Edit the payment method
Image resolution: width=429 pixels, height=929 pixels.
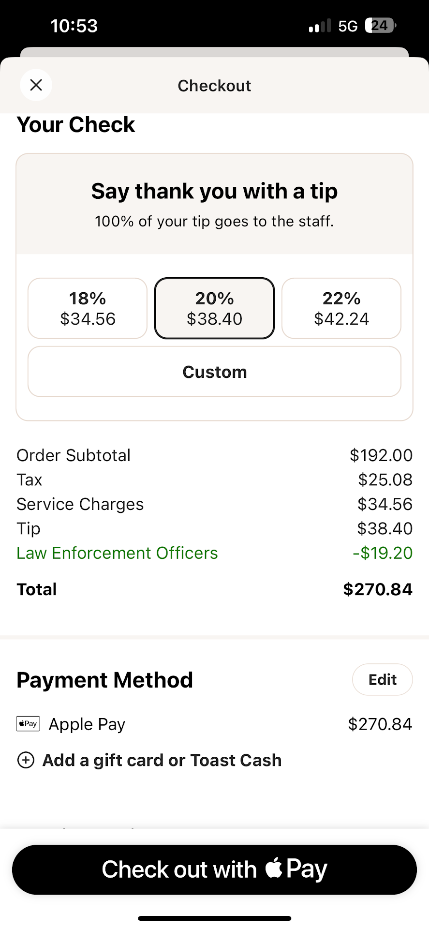(x=382, y=679)
